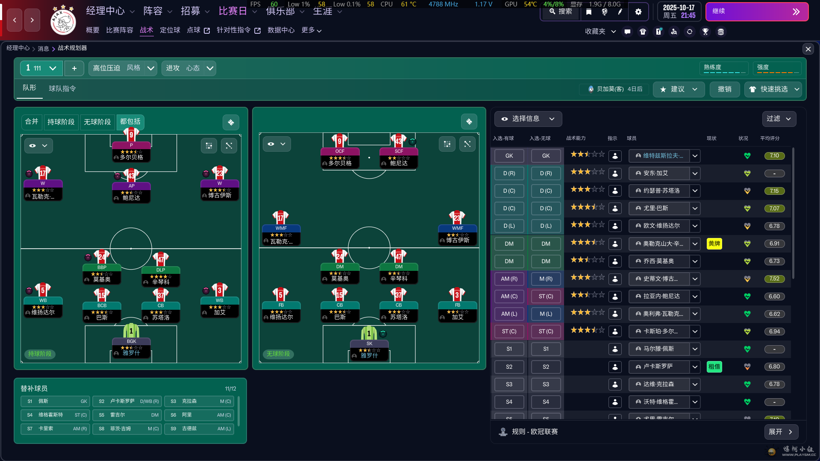This screenshot has width=820, height=461.
Task: Click the trophy icon in favorites row
Action: click(x=705, y=32)
